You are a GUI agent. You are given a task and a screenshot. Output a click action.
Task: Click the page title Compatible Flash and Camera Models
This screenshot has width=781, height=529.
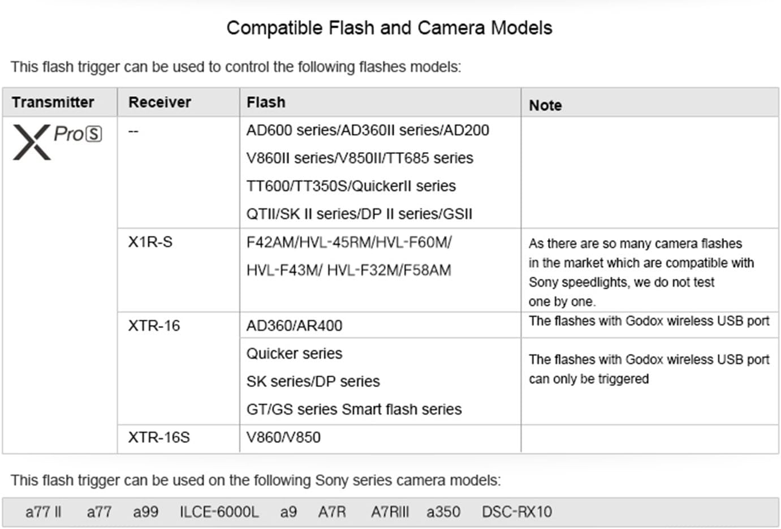pyautogui.click(x=389, y=28)
